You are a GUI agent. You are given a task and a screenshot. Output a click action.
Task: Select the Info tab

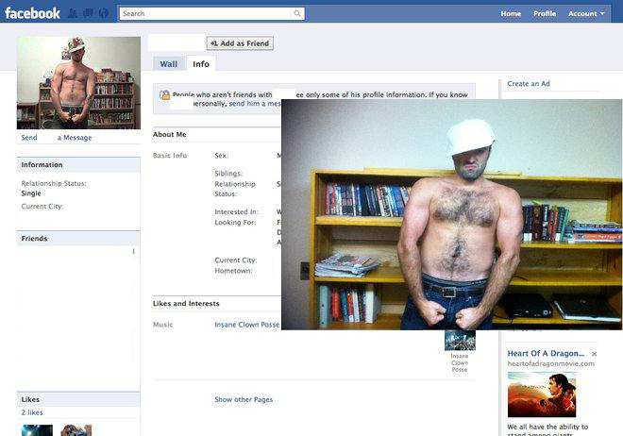200,64
